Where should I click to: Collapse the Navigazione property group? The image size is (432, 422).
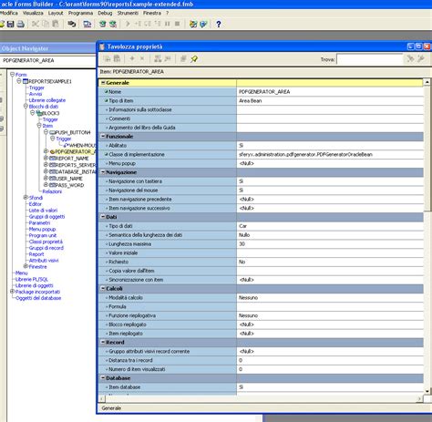point(103,172)
